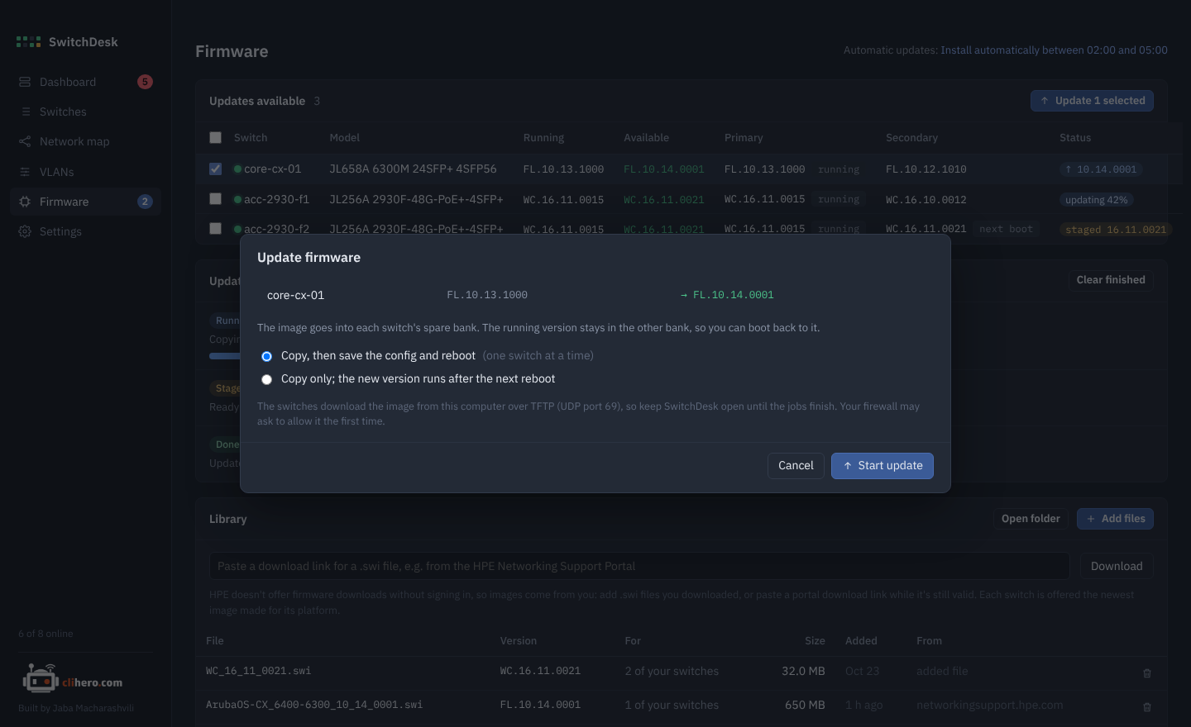Viewport: 1191px width, 727px height.
Task: Click the '650 MB' size cell
Action: [805, 705]
